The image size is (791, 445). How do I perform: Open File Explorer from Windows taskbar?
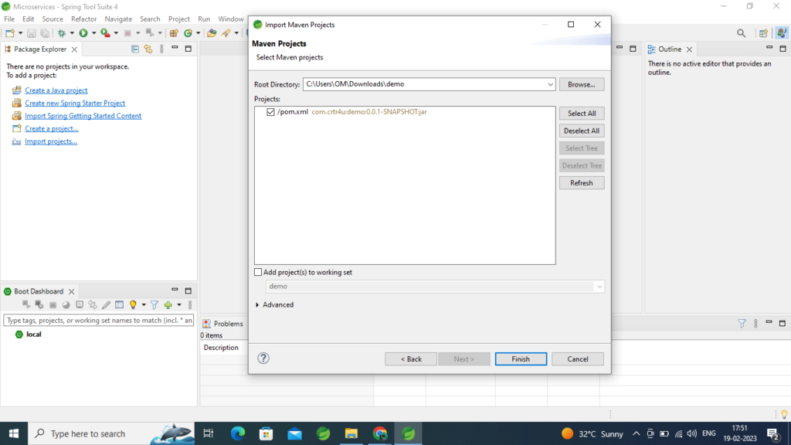click(x=351, y=433)
